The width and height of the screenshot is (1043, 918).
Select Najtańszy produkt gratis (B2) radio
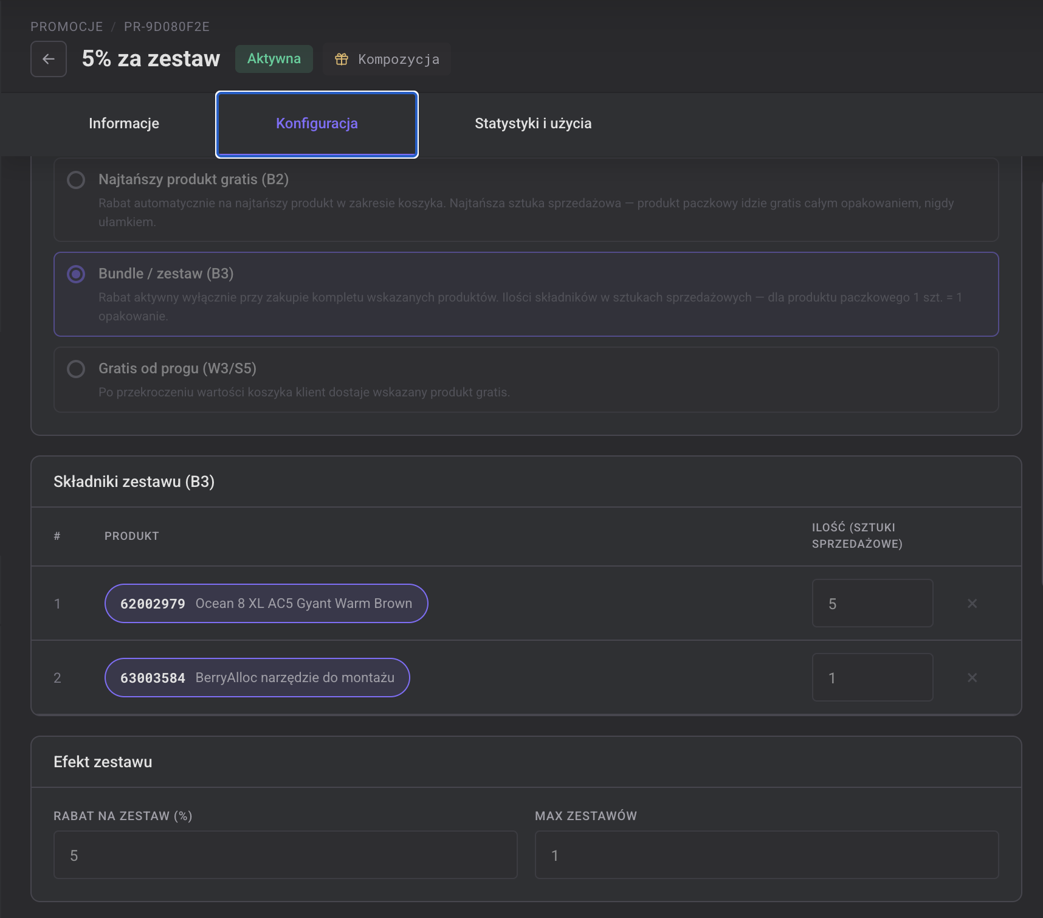click(76, 180)
